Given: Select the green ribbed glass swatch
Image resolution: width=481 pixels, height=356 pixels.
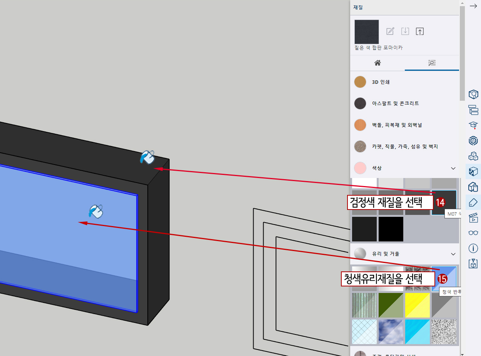Looking at the screenshot, I should pyautogui.click(x=364, y=305).
